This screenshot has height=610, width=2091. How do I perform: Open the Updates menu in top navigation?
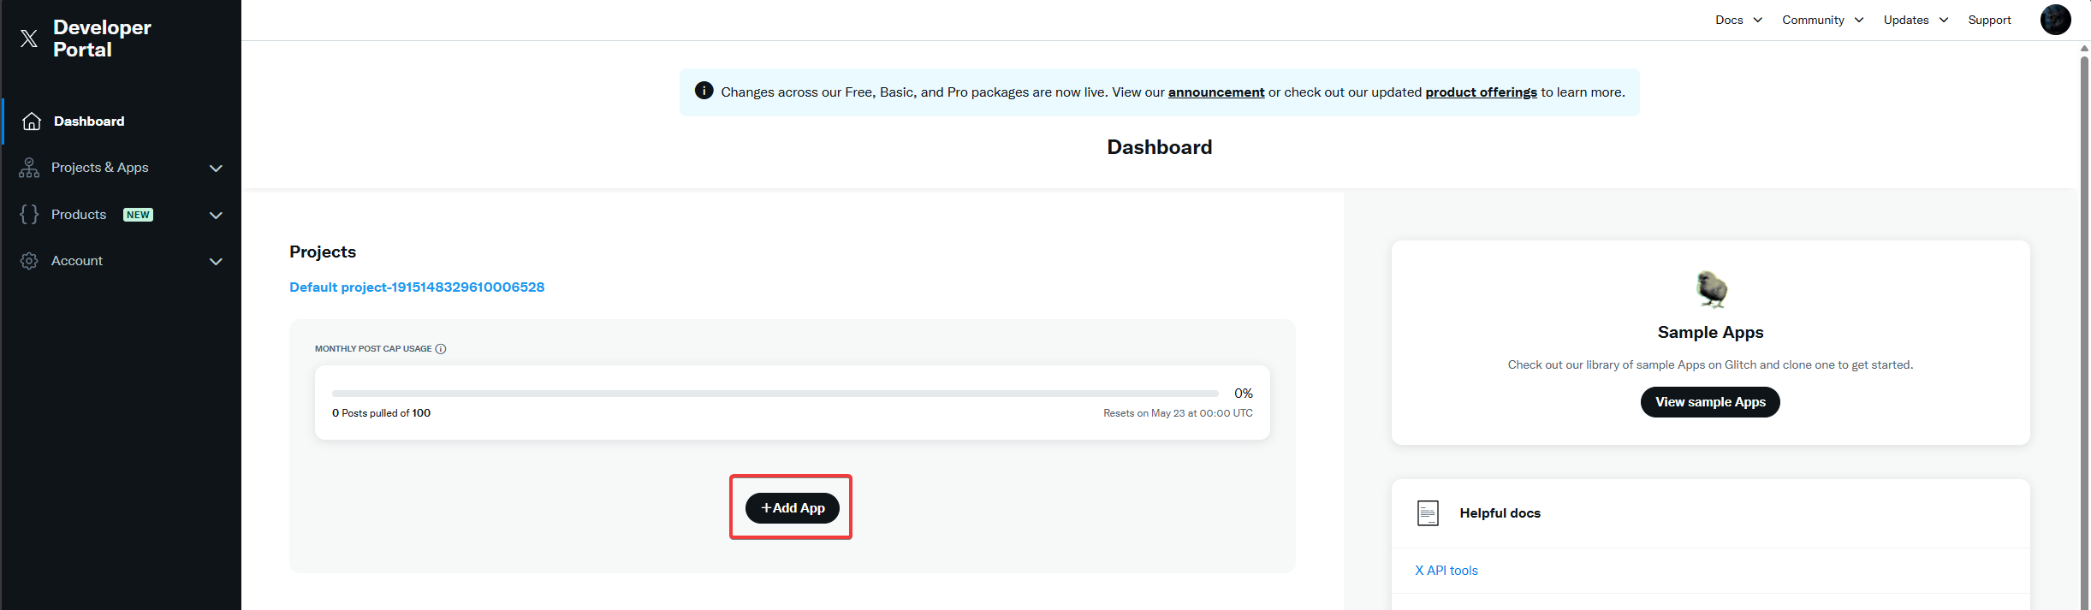click(1916, 20)
